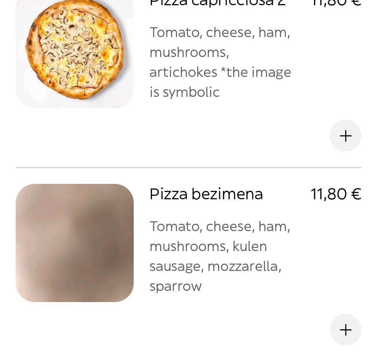Select the 11,80 € price of Pizza bezimena

coord(335,194)
